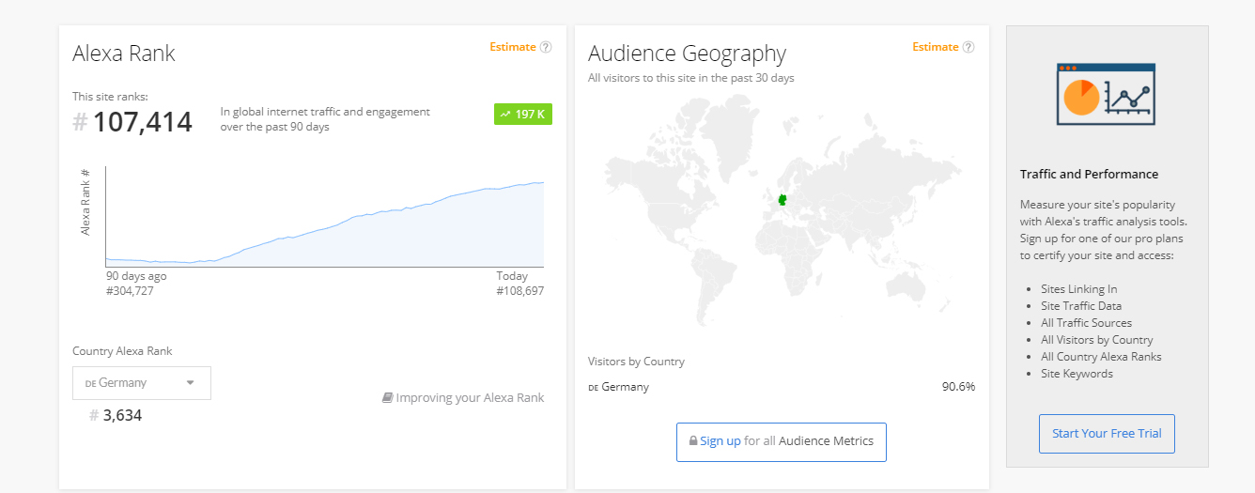Click the #108,697 rank value
1255x493 pixels.
point(520,291)
